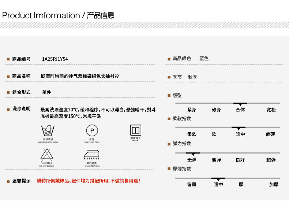Click the 版型 slider marker at 合体
Image resolution: width=289 pixels, height=214 pixels.
pyautogui.click(x=240, y=104)
